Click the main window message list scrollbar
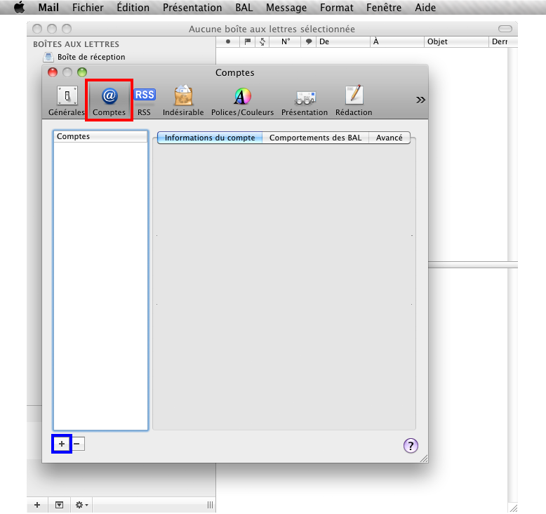546x514 pixels. [x=512, y=153]
